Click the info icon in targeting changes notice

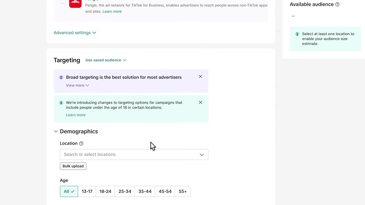click(x=61, y=102)
